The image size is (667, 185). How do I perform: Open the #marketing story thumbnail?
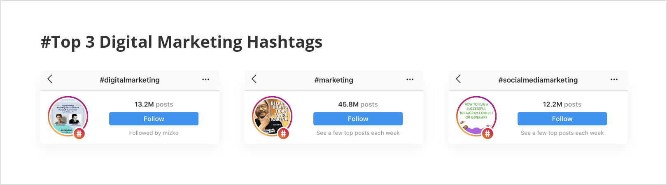point(272,116)
